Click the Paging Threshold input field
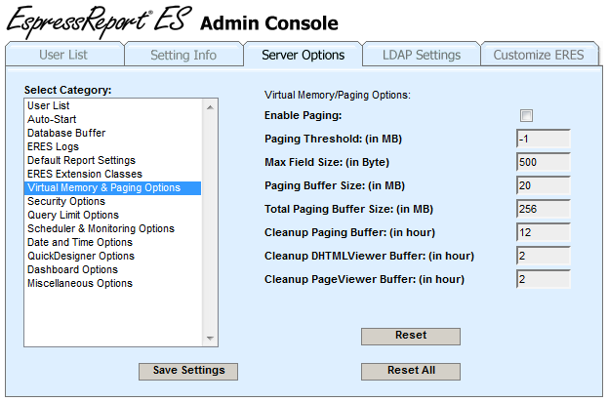608x402 pixels. (544, 139)
